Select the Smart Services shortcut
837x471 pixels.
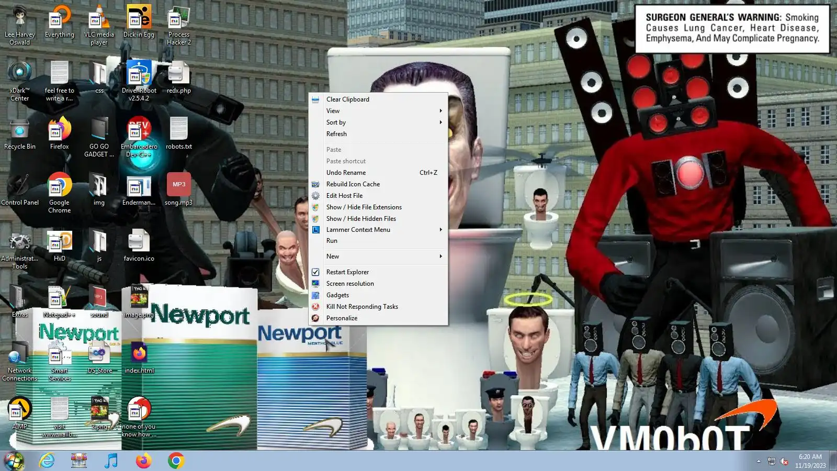tap(60, 360)
